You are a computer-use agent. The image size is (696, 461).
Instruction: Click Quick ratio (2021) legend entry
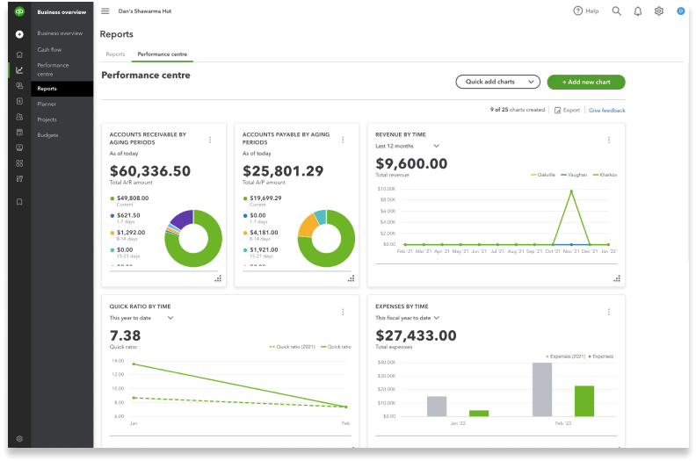[292, 347]
